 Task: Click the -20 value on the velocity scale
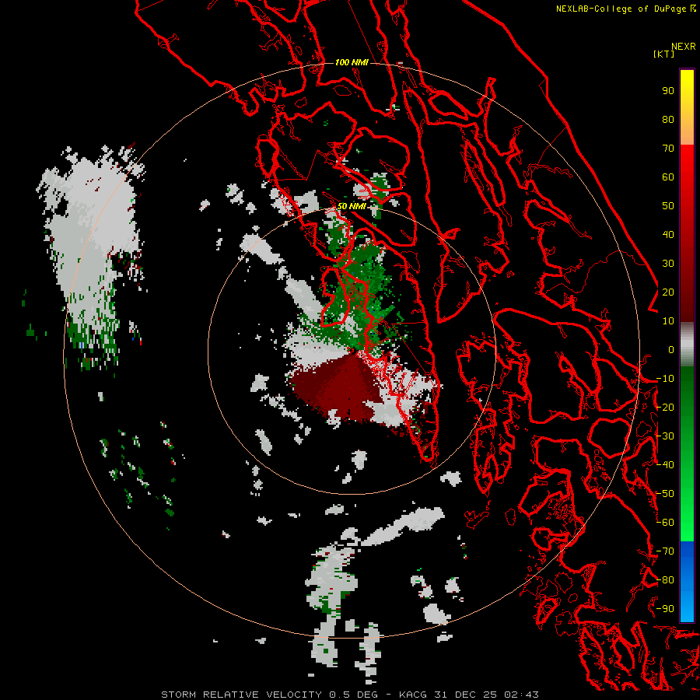[x=665, y=407]
